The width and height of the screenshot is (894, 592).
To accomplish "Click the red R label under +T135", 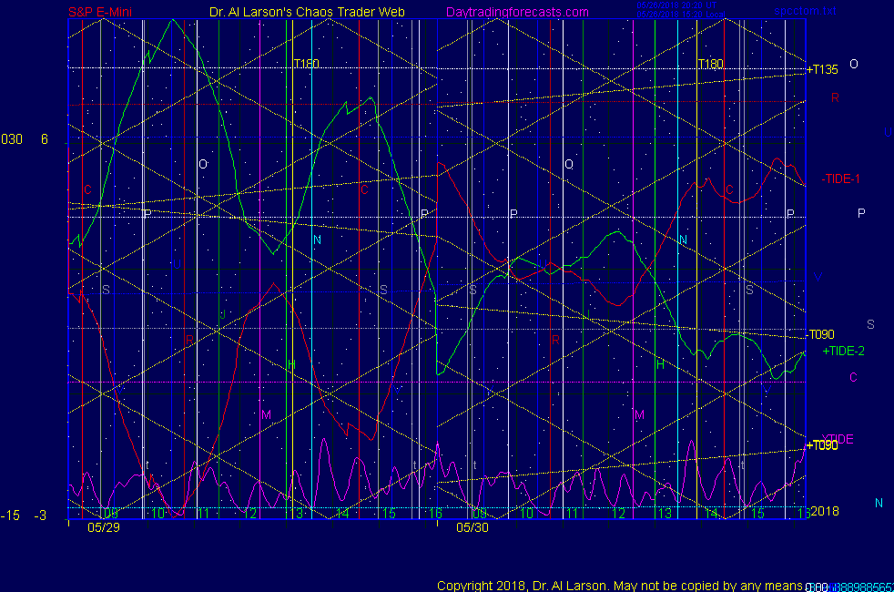I will point(835,97).
